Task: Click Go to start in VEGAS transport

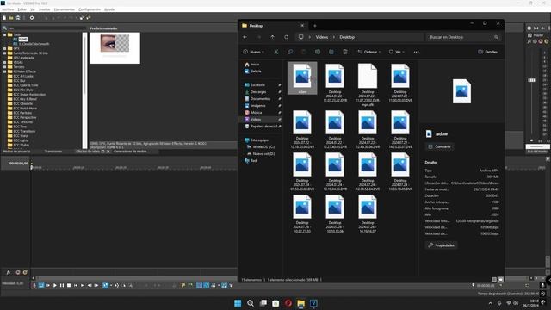Action: (x=76, y=285)
